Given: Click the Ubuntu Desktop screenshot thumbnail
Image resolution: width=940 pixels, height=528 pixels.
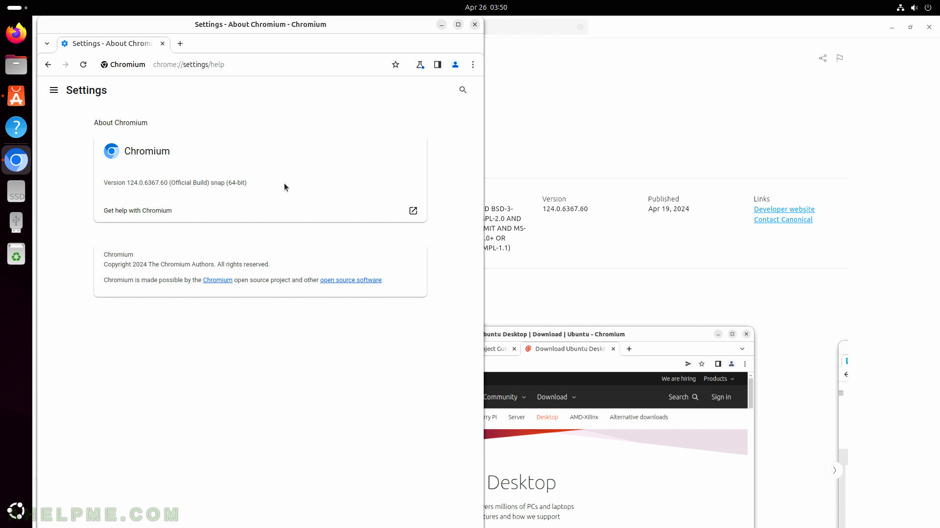Looking at the screenshot, I should 618,427.
